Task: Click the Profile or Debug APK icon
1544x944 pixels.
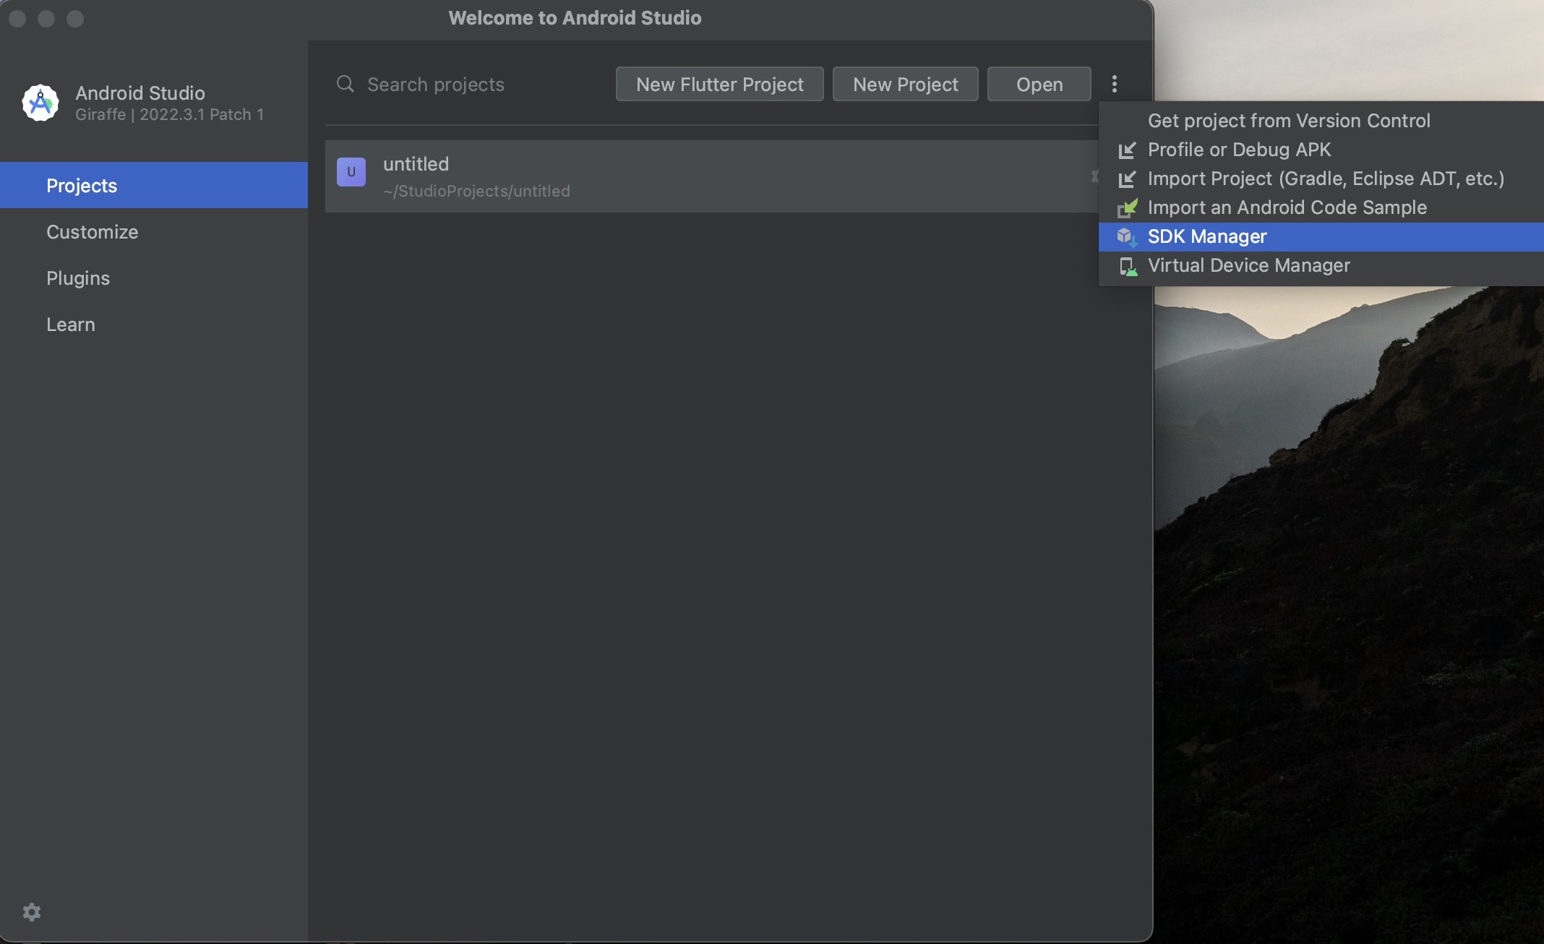Action: 1127,150
